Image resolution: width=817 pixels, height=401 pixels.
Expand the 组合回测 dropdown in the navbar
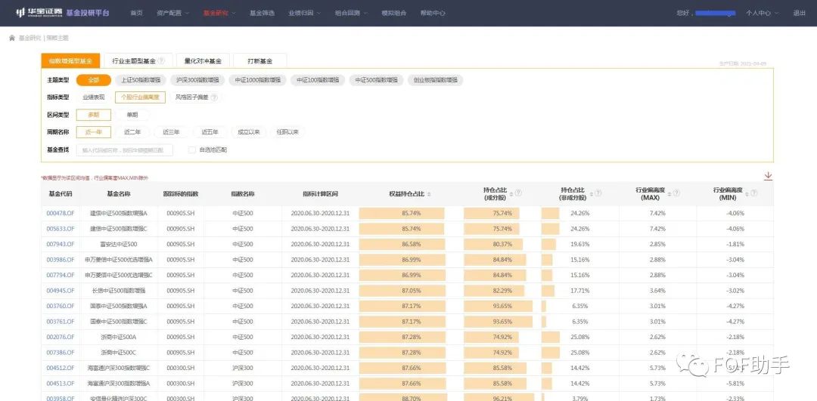[x=350, y=13]
